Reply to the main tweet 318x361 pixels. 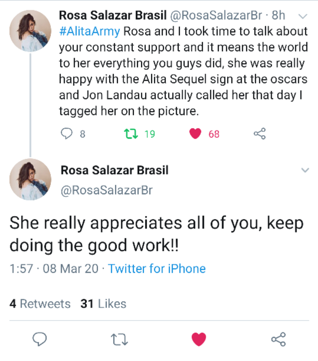[39, 339]
